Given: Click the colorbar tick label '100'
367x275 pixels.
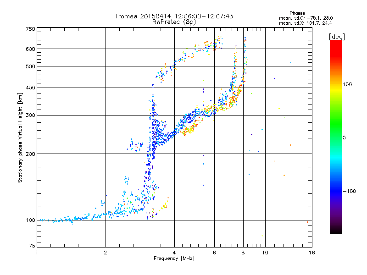Looking at the screenshot, I should 347,84.
